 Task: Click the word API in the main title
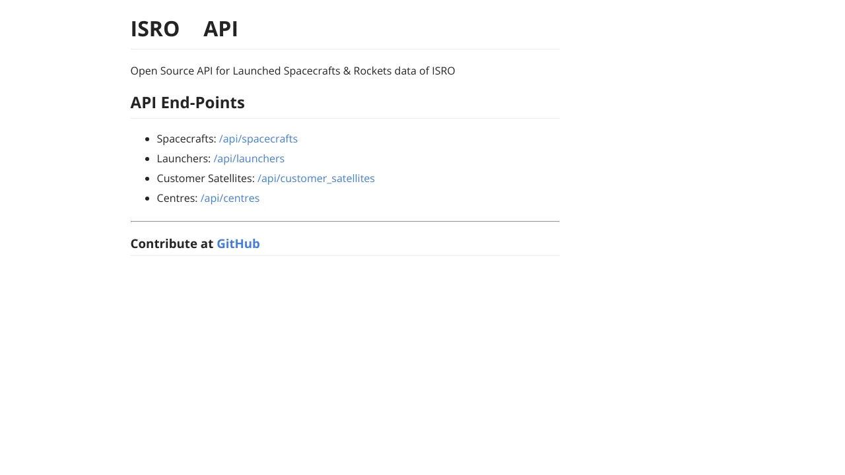coord(220,29)
